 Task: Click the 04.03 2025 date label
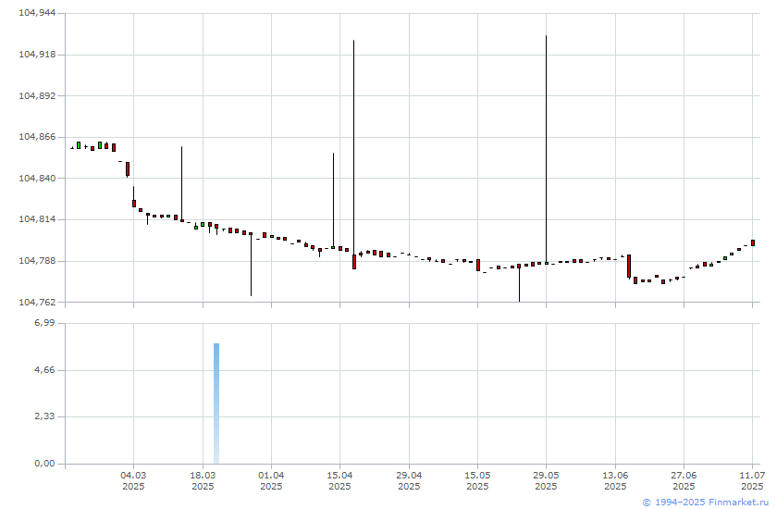pos(133,480)
